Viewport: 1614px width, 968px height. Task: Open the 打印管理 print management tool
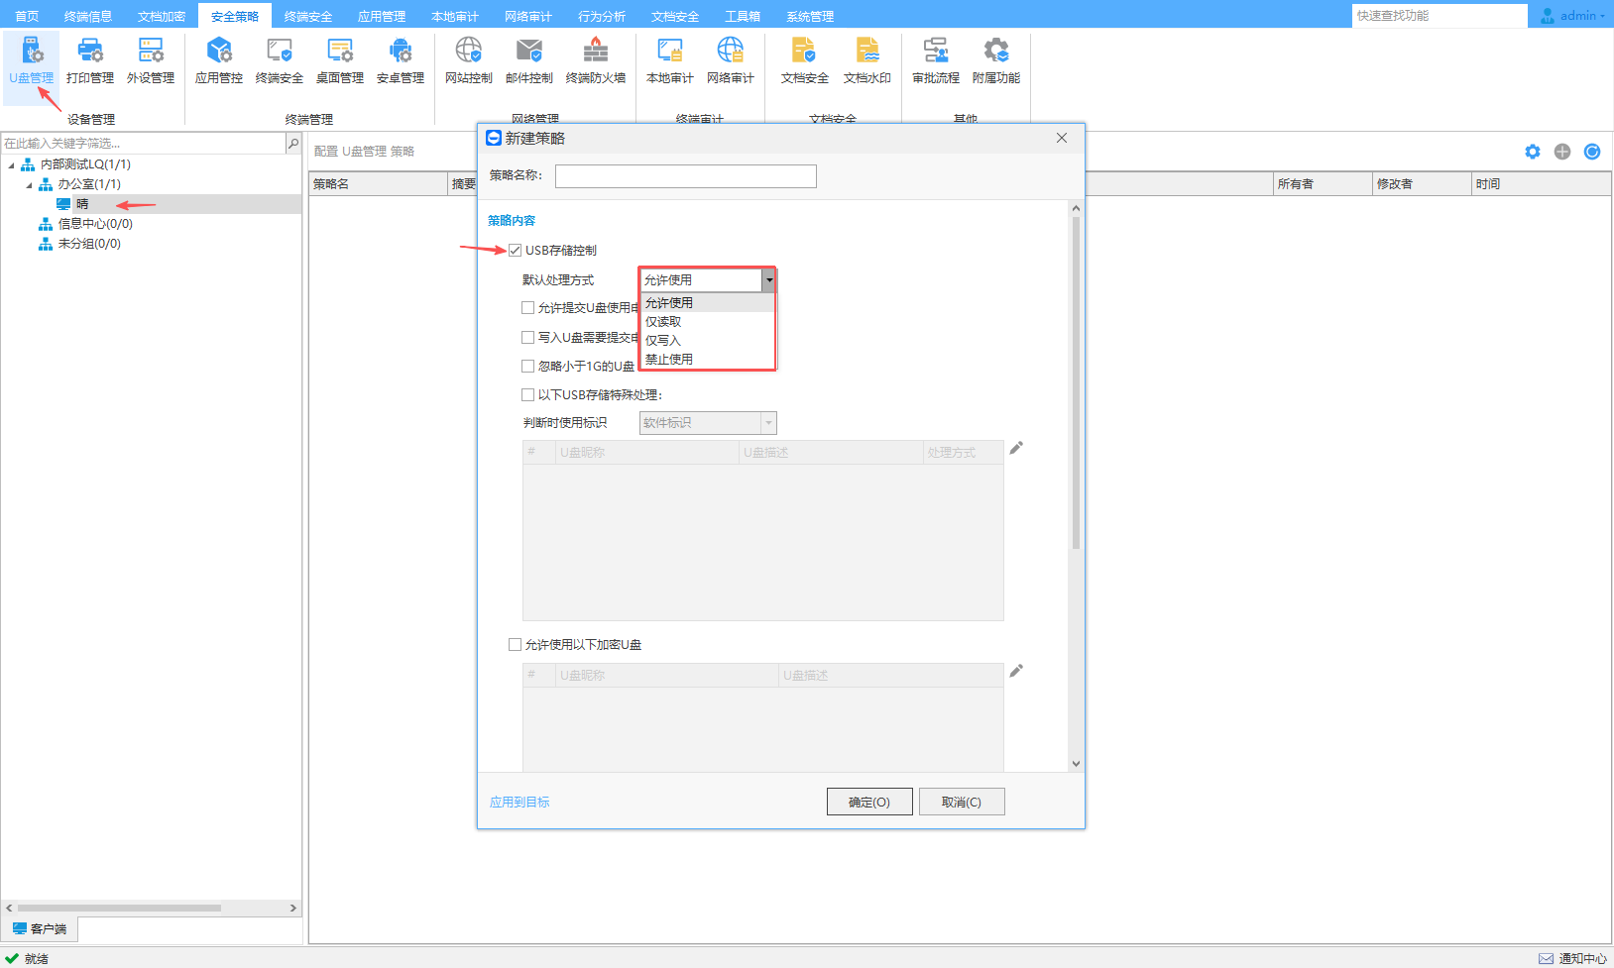pos(90,59)
